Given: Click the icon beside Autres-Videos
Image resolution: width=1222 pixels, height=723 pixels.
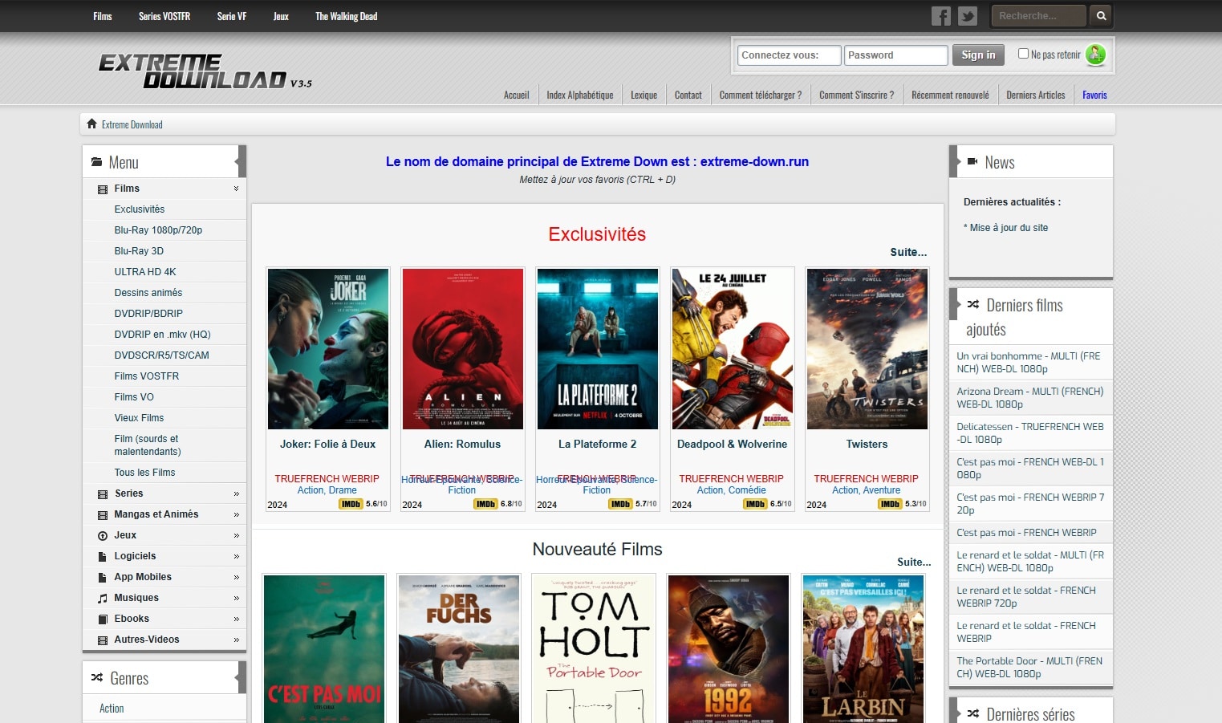Looking at the screenshot, I should [x=103, y=640].
